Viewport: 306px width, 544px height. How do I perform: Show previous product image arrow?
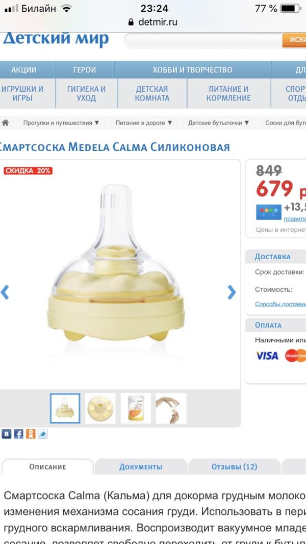[x=5, y=292]
